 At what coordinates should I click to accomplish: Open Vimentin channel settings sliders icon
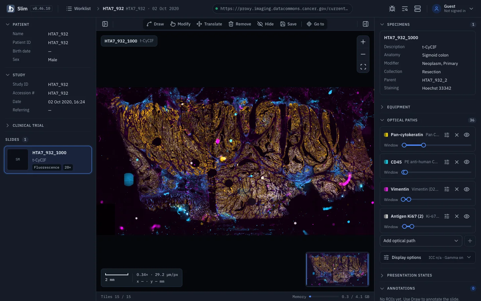click(447, 189)
